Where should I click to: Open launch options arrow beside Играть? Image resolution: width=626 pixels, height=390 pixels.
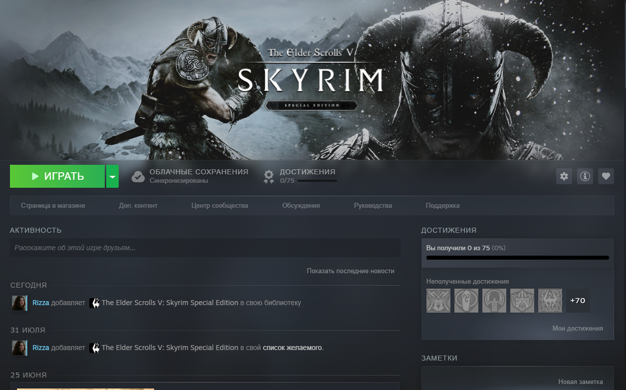coord(112,176)
